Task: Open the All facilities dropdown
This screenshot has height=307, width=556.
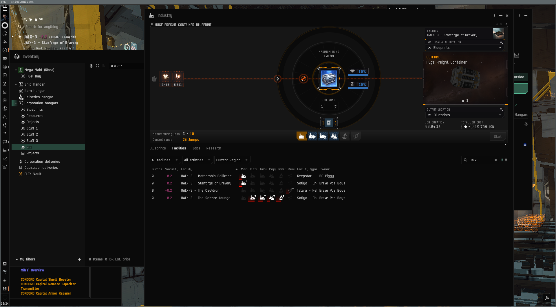Action: [164, 160]
